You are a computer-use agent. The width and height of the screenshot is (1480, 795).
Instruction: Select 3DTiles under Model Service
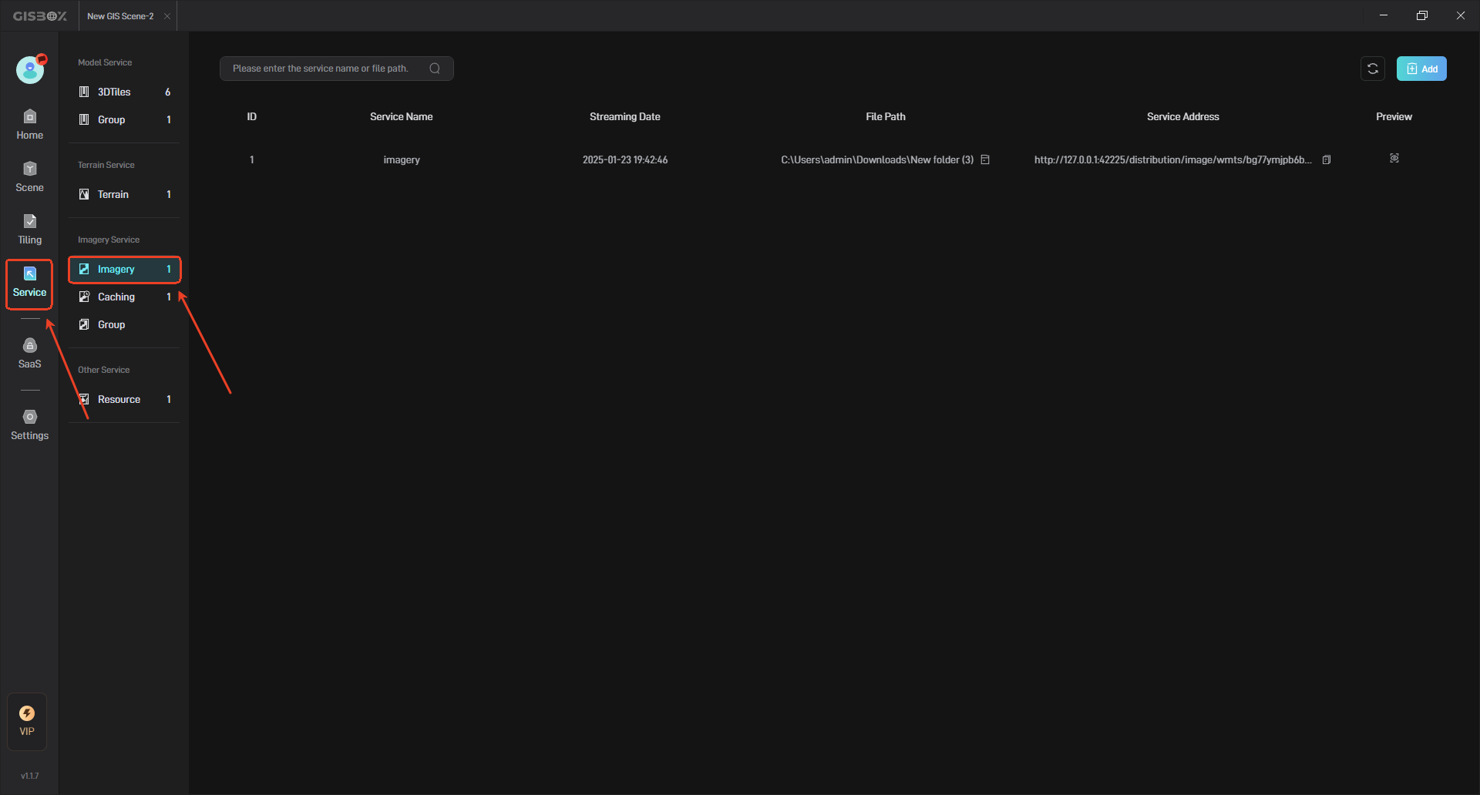pos(124,92)
